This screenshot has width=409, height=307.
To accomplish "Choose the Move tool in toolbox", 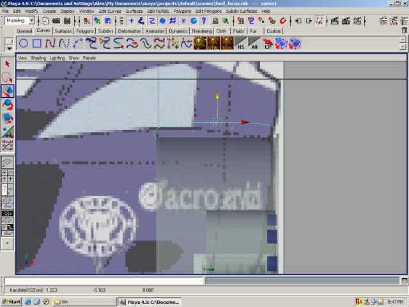I will [x=8, y=91].
